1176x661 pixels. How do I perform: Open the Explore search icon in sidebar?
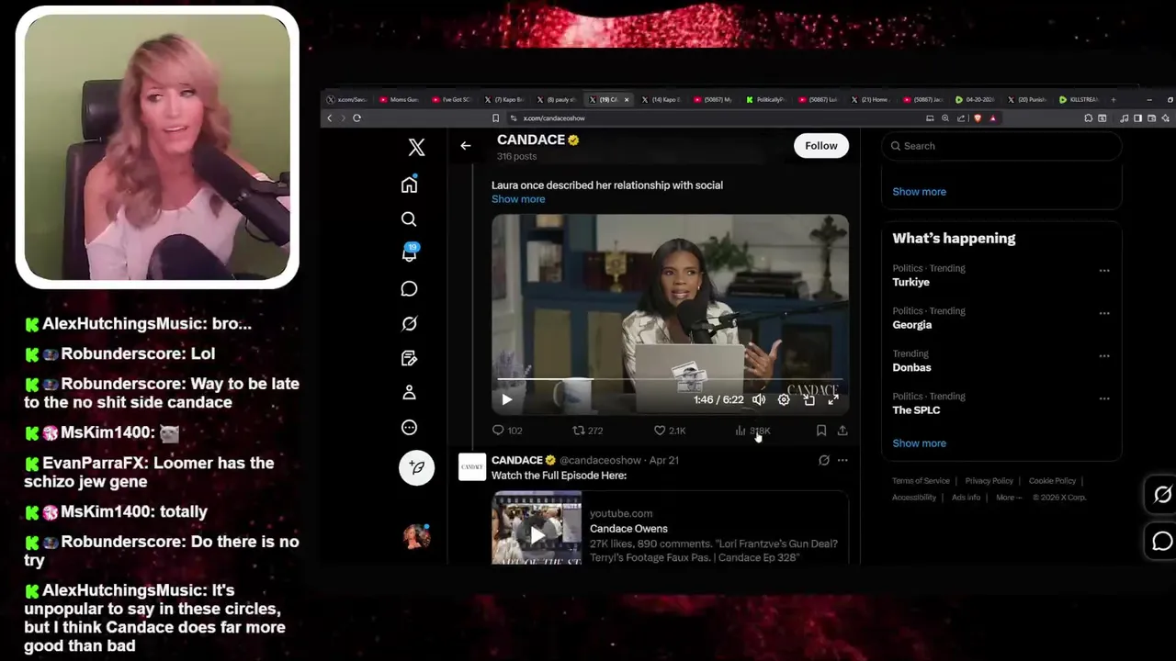[409, 219]
